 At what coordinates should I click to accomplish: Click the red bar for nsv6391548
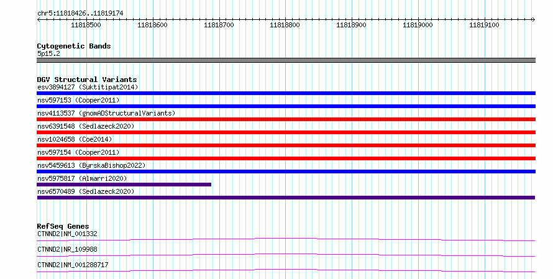(x=286, y=132)
